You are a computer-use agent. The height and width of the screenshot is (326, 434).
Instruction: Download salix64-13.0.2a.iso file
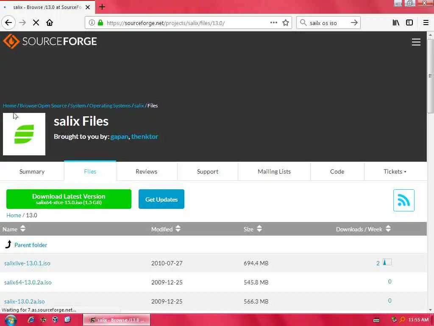(x=28, y=282)
